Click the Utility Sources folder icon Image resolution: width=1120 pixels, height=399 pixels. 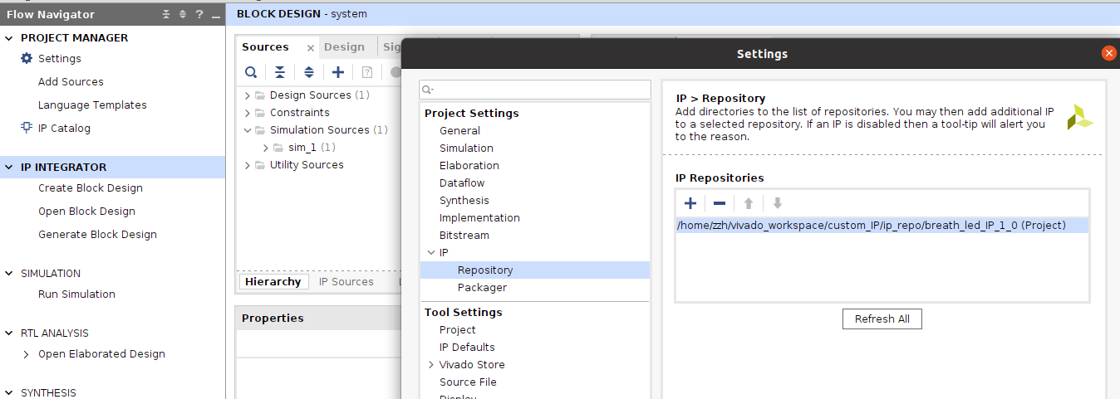[260, 165]
